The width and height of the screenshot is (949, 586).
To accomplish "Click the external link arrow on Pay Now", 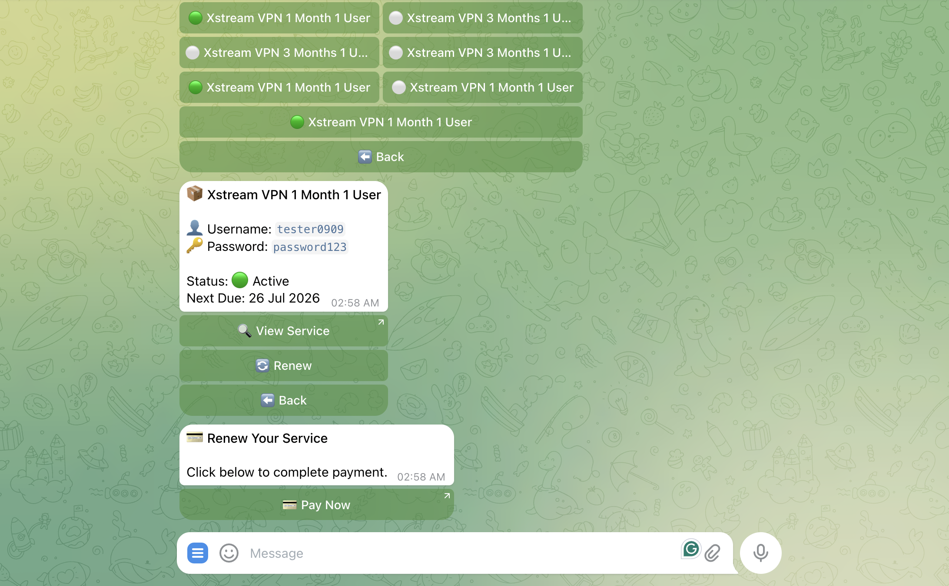I will (447, 496).
